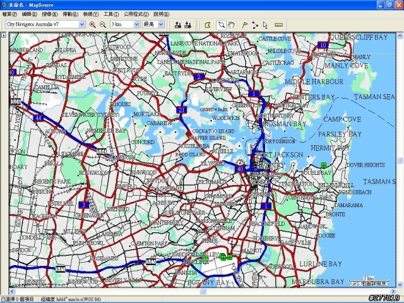The height and width of the screenshot is (303, 404).
Task: Open the 工具(T) menu
Action: (111, 14)
